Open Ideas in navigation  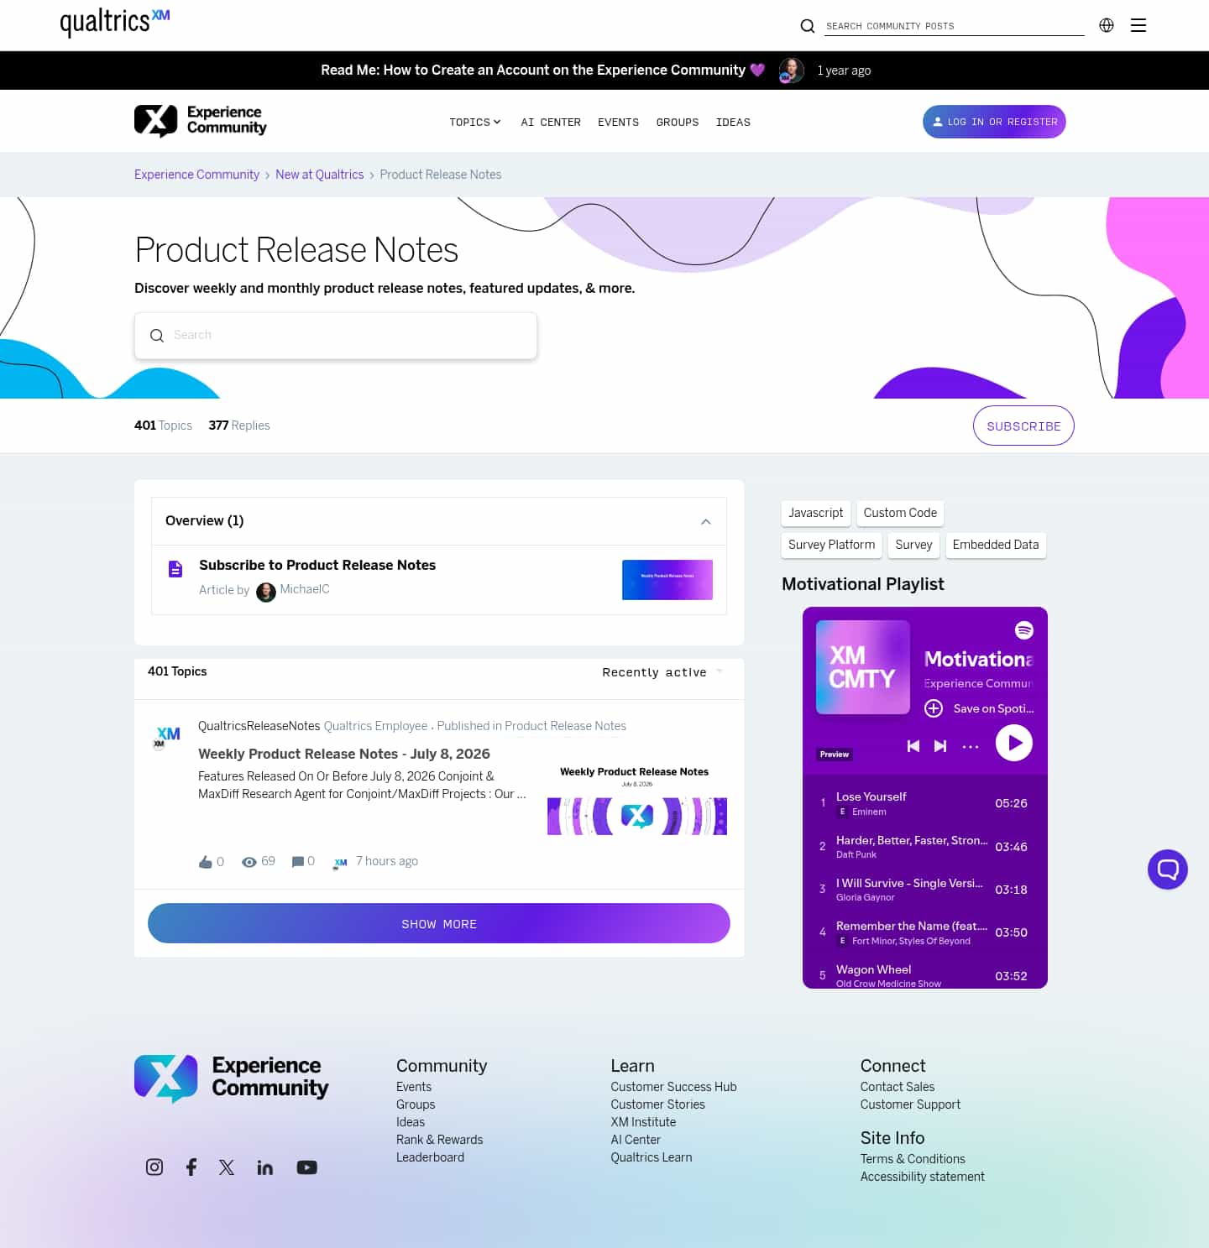coord(733,122)
